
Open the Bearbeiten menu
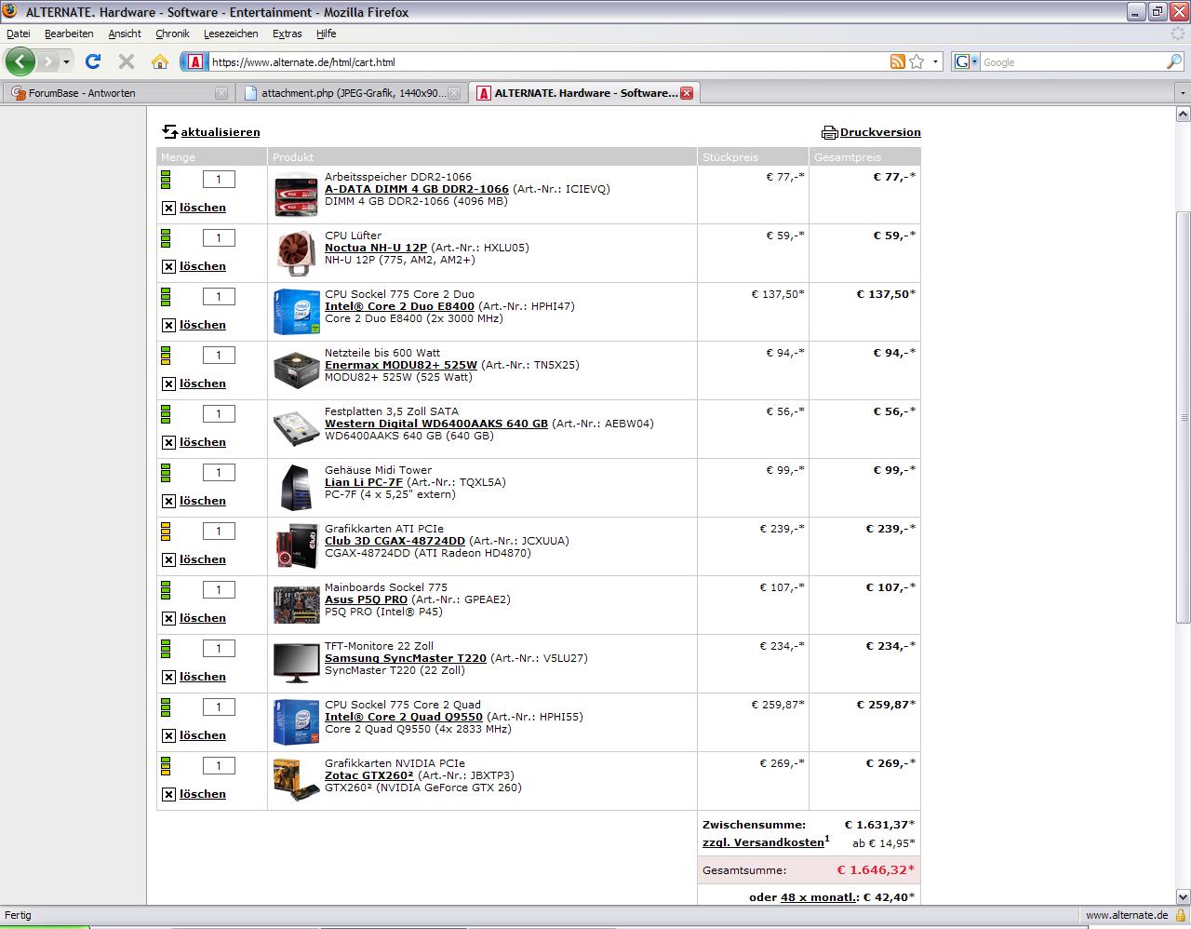coord(69,34)
